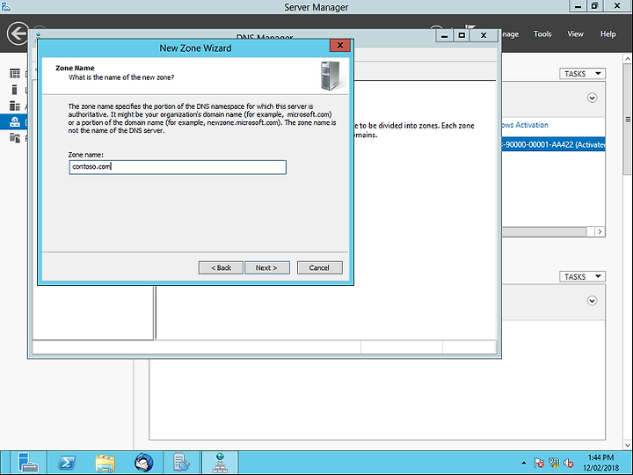Launch PowerShell from the taskbar

(67, 463)
